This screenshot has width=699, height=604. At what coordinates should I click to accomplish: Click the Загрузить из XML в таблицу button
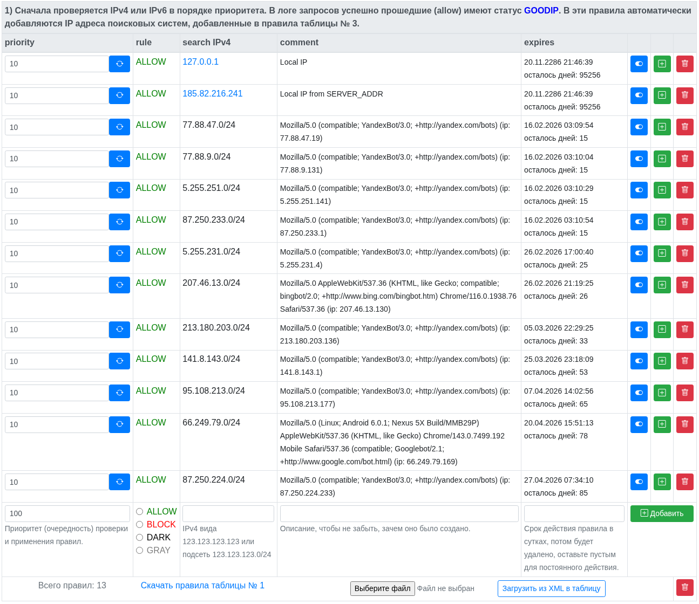[551, 588]
